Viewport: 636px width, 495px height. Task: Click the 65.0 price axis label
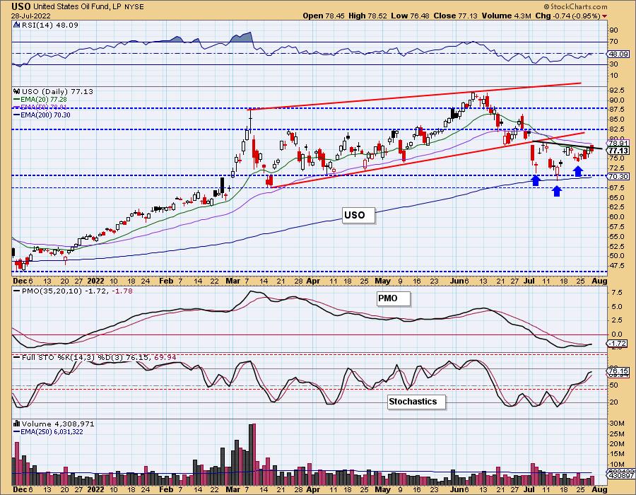(x=616, y=197)
